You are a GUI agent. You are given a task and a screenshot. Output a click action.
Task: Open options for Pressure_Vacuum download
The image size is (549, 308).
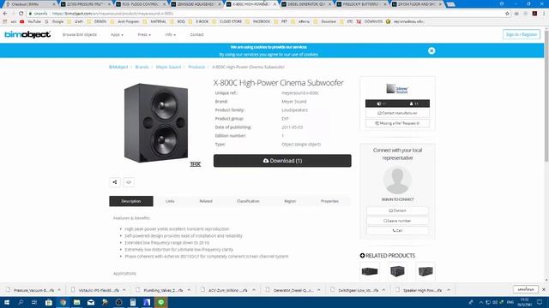[x=59, y=290]
